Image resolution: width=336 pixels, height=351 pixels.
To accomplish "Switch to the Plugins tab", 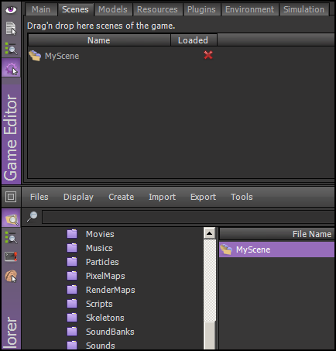I will [x=201, y=9].
